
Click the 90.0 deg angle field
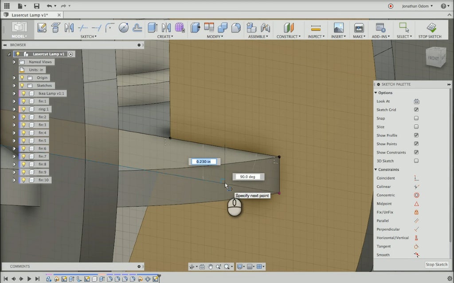[x=248, y=177]
